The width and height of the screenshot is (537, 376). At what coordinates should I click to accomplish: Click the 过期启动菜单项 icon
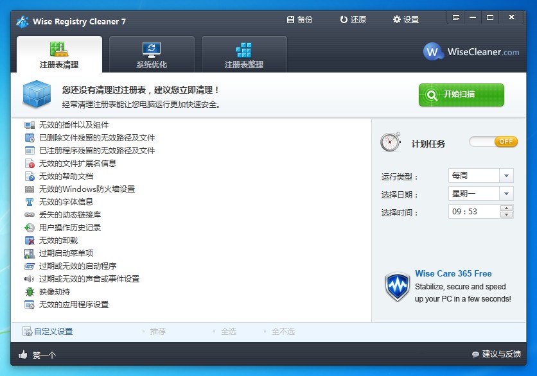point(30,253)
